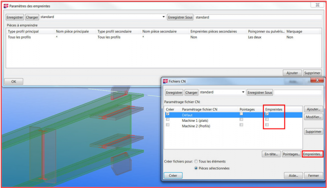Viewport: 327px width, 188px height.
Task: Close the Paramètres des empreintes dialog
Action: tap(317, 4)
